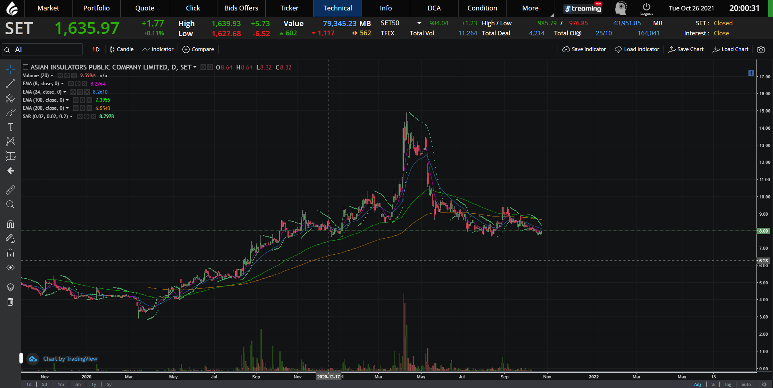
Task: Open settings for EMA (8, close, 0)
Action: [78, 84]
